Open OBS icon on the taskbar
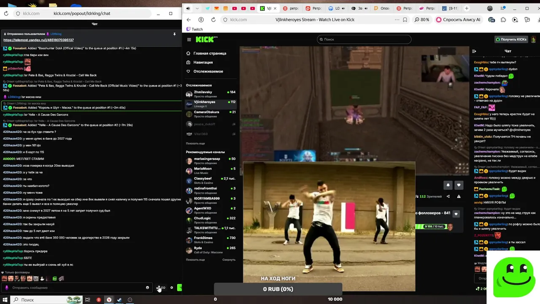The width and height of the screenshot is (540, 304). click(x=130, y=300)
